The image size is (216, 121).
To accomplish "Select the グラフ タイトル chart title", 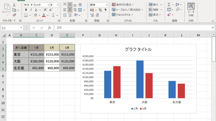I will coord(138,49).
